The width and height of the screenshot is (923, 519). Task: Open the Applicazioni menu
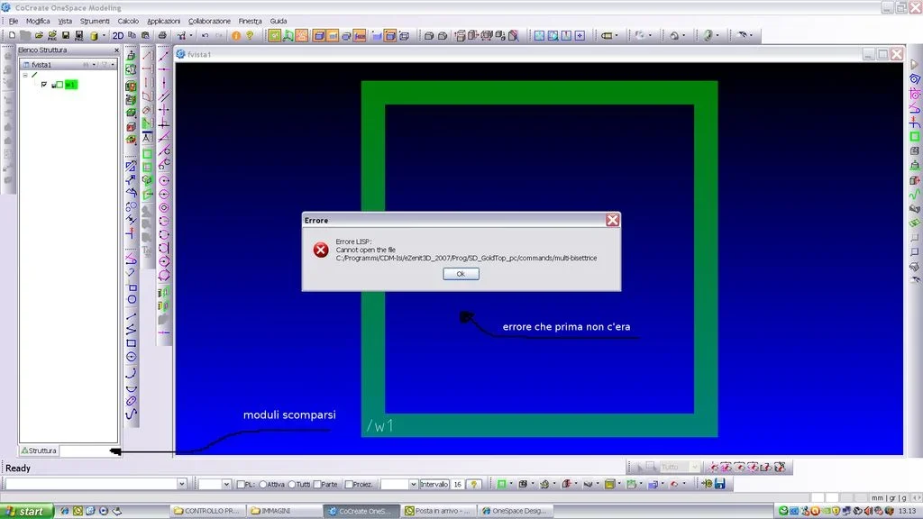(x=163, y=21)
